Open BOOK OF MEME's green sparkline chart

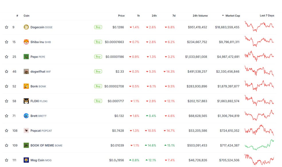pyautogui.click(x=259, y=145)
